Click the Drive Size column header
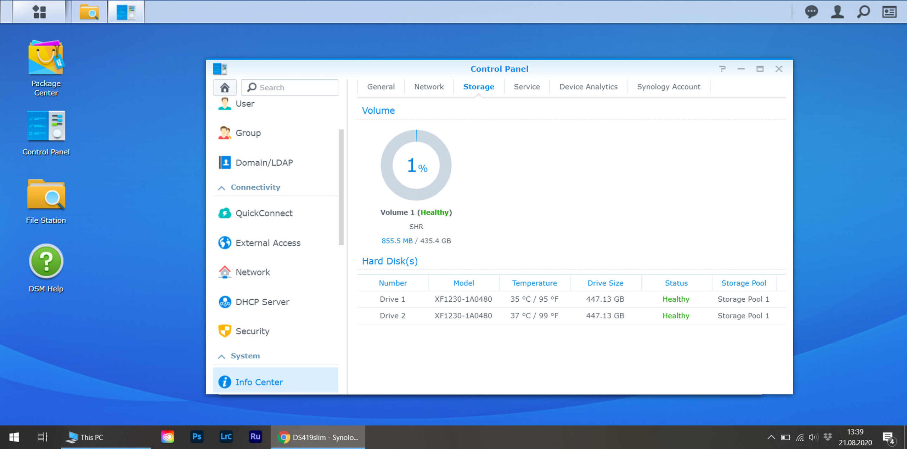 (605, 283)
